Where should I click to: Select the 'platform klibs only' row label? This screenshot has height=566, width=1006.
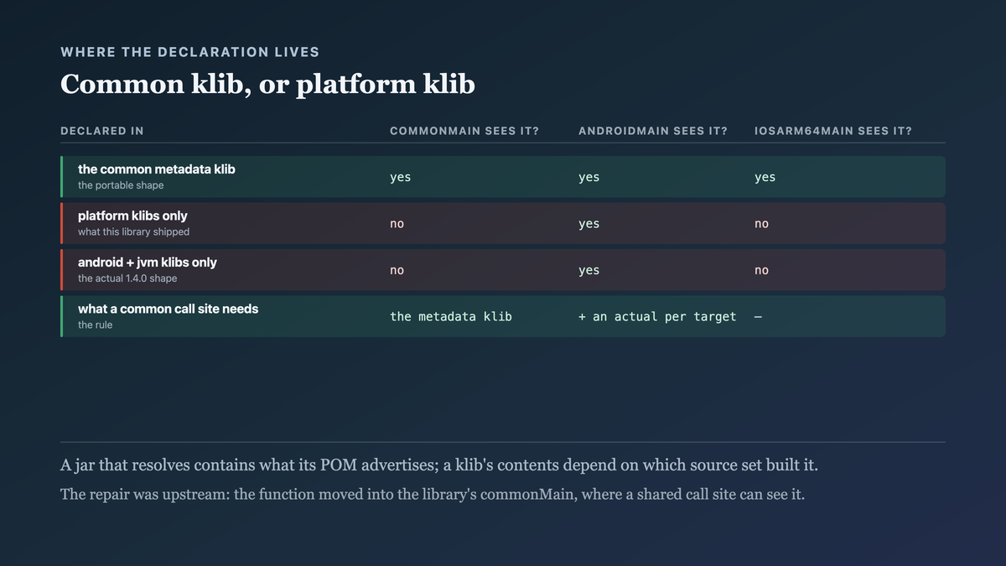tap(132, 216)
